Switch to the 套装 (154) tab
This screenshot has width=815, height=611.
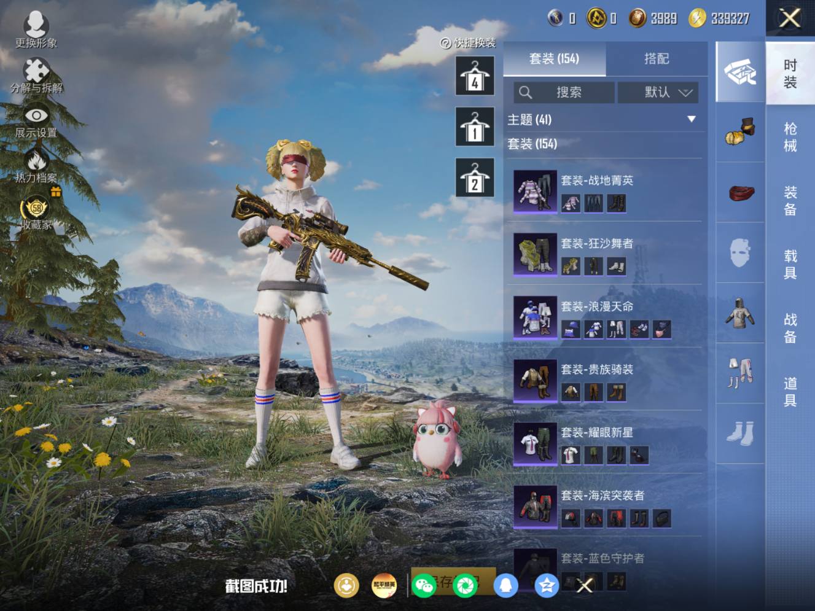pyautogui.click(x=554, y=58)
